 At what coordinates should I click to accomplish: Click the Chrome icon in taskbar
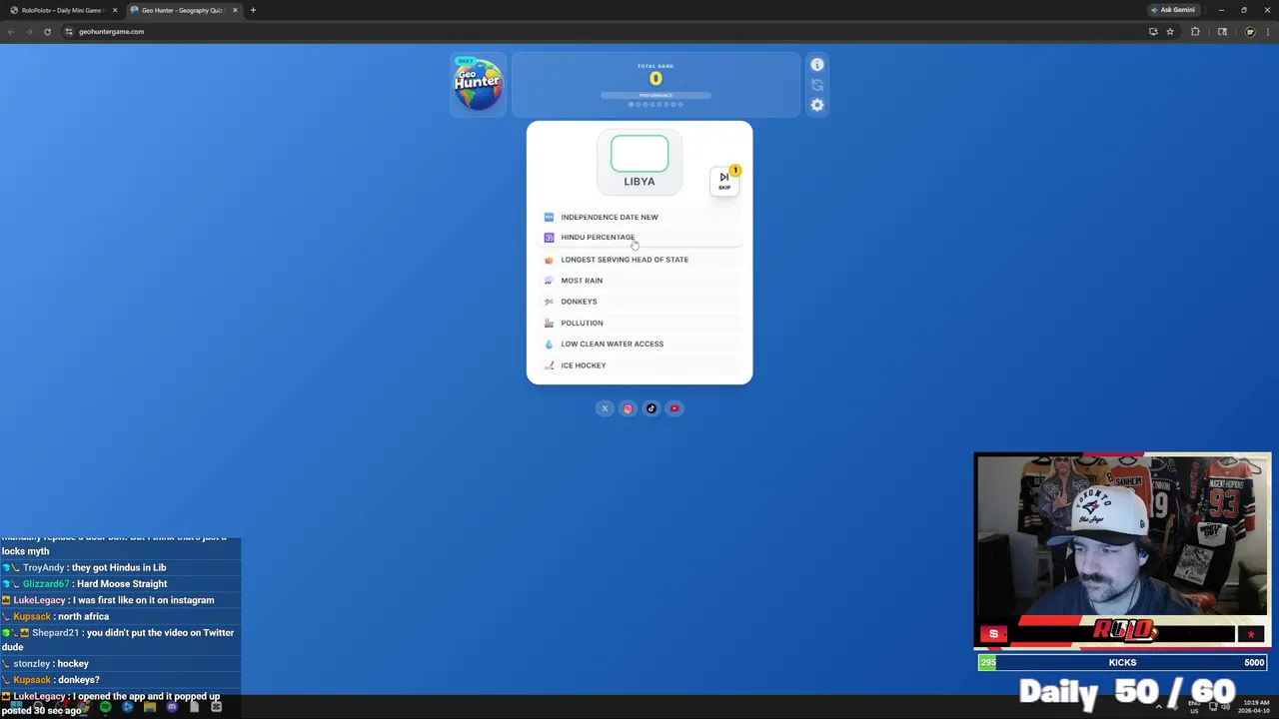(x=83, y=707)
